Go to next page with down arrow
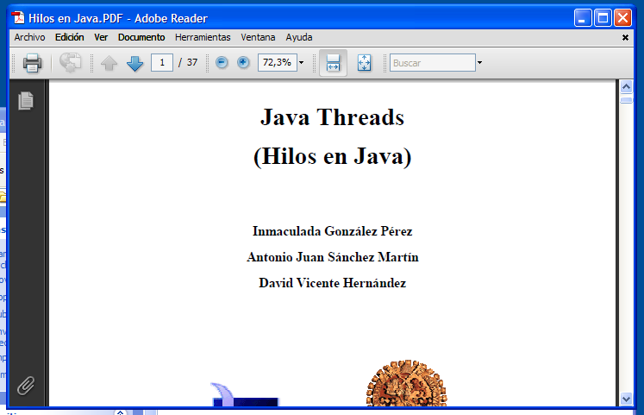The width and height of the screenshot is (644, 415). (x=134, y=63)
